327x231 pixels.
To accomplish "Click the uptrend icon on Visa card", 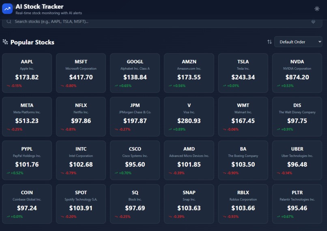I will coord(170,129).
